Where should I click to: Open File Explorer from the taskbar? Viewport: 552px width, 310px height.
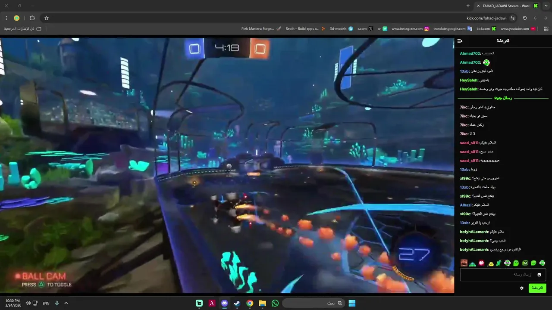tap(262, 303)
